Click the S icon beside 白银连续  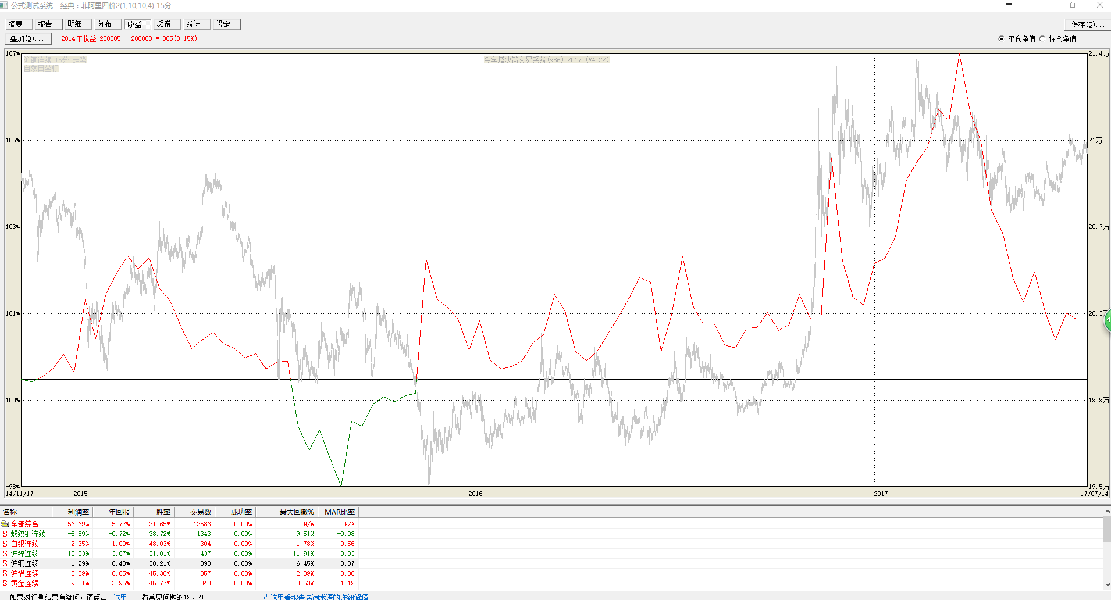click(x=5, y=544)
